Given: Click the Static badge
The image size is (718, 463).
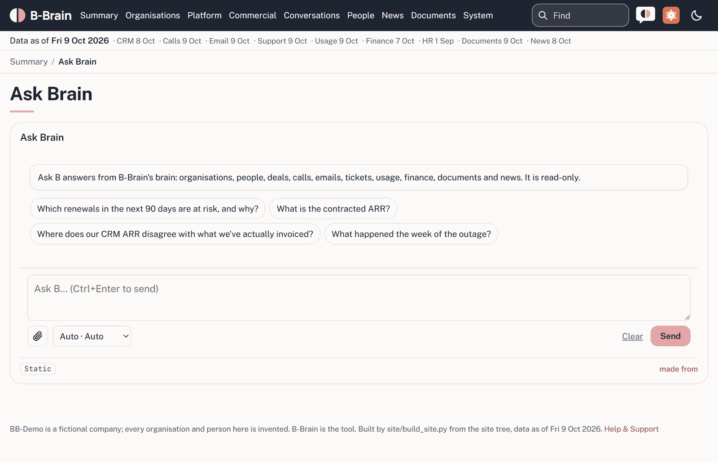Looking at the screenshot, I should point(38,369).
